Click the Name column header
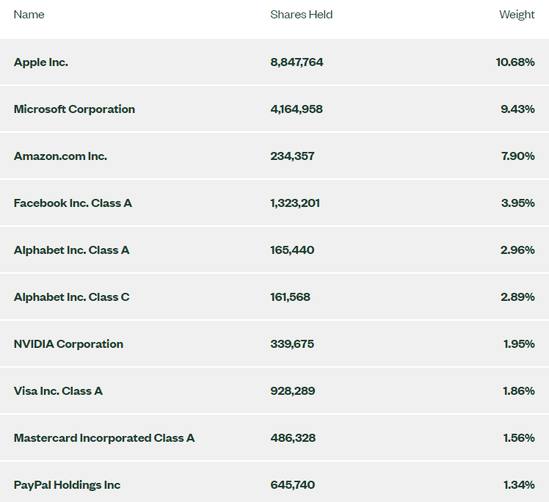Screen dimensions: 549x502 tap(29, 15)
